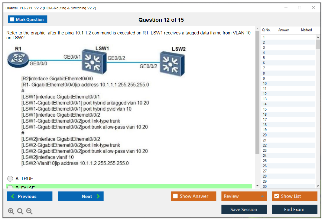Open the Review dropdown menu
The width and height of the screenshot is (325, 222).
click(x=244, y=196)
